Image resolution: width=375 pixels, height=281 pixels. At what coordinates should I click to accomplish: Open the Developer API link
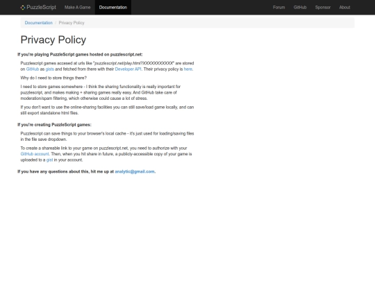click(128, 69)
